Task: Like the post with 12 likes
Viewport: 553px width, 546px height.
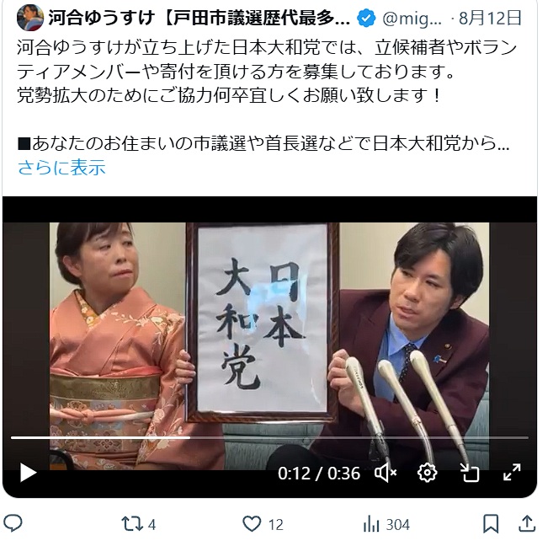Action: (x=263, y=524)
